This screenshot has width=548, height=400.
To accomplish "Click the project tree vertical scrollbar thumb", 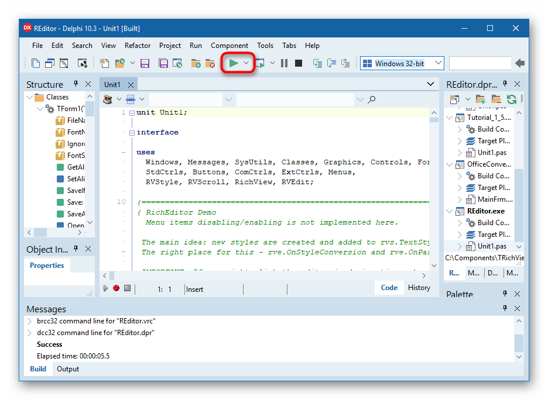I will click(519, 205).
